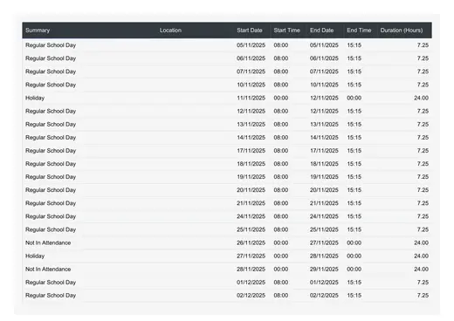Click the Summary column header

point(38,31)
